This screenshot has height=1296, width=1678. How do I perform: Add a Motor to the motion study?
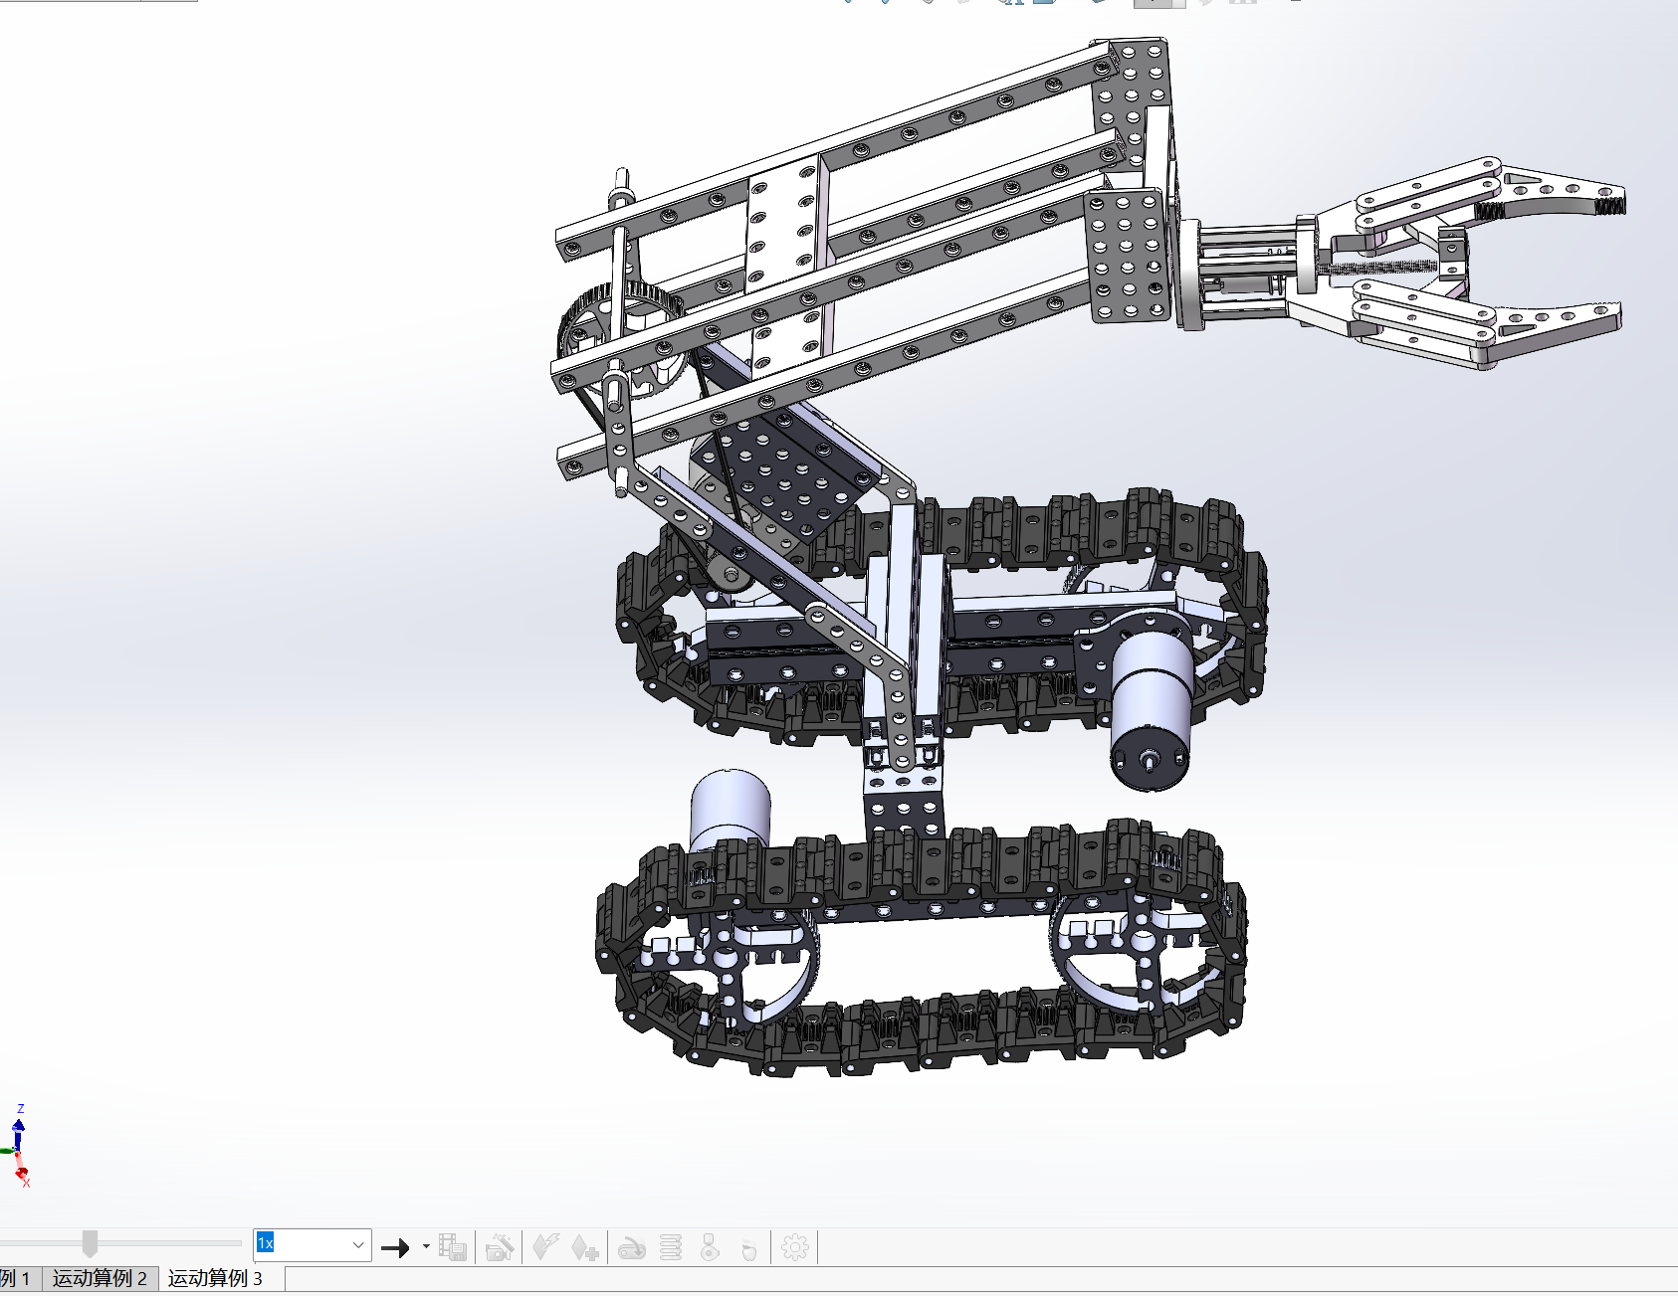point(632,1247)
